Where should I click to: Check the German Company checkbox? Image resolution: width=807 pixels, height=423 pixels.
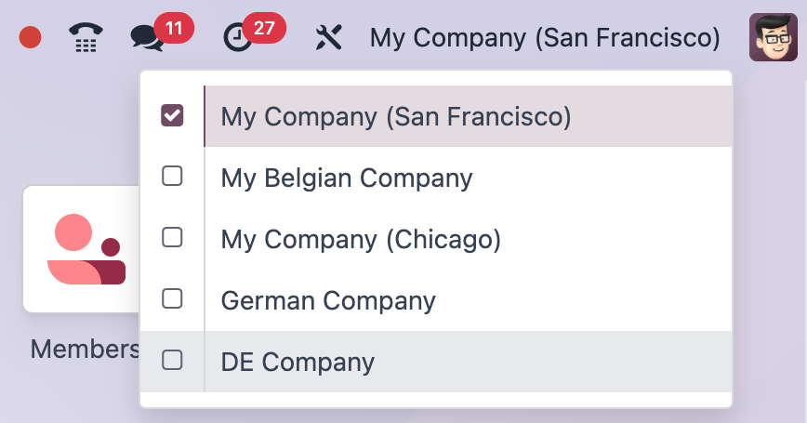click(172, 298)
